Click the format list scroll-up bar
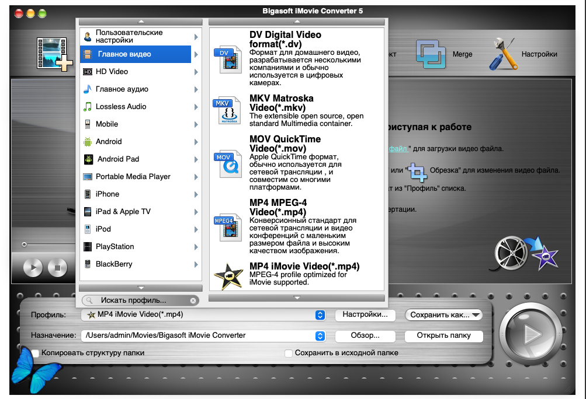The width and height of the screenshot is (586, 399). tap(297, 22)
